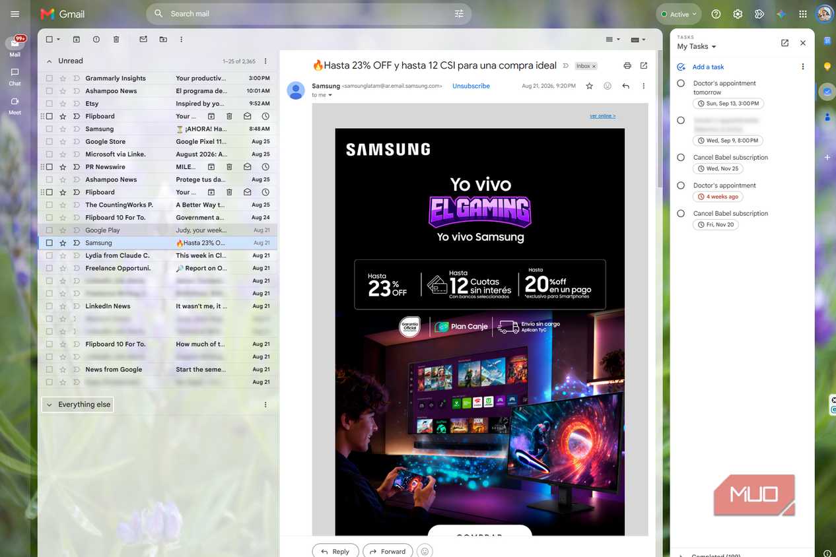Open the message More options menu
The height and width of the screenshot is (557, 836).
pos(643,86)
